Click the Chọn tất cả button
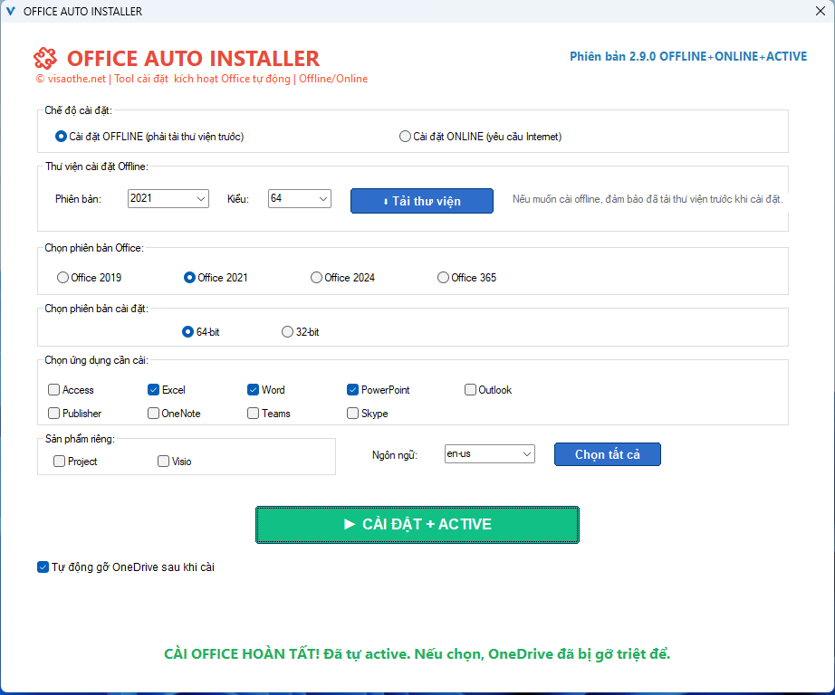Image resolution: width=835 pixels, height=695 pixels. (x=607, y=454)
